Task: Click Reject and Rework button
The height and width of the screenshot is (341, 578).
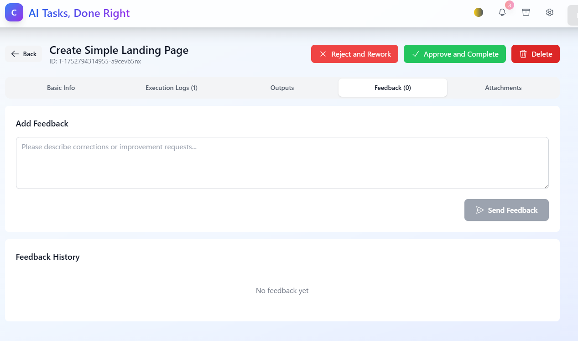Action: [354, 54]
